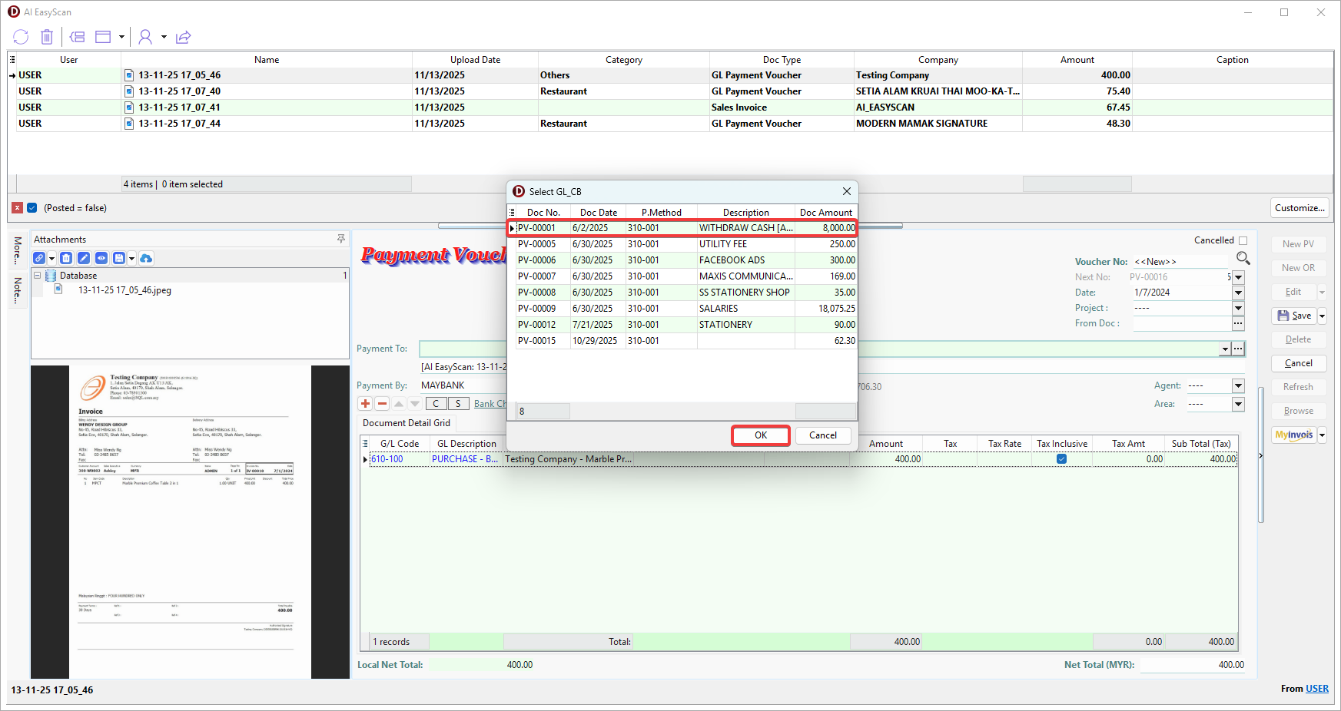
Task: Click the trash icon in the top toolbar
Action: point(47,37)
